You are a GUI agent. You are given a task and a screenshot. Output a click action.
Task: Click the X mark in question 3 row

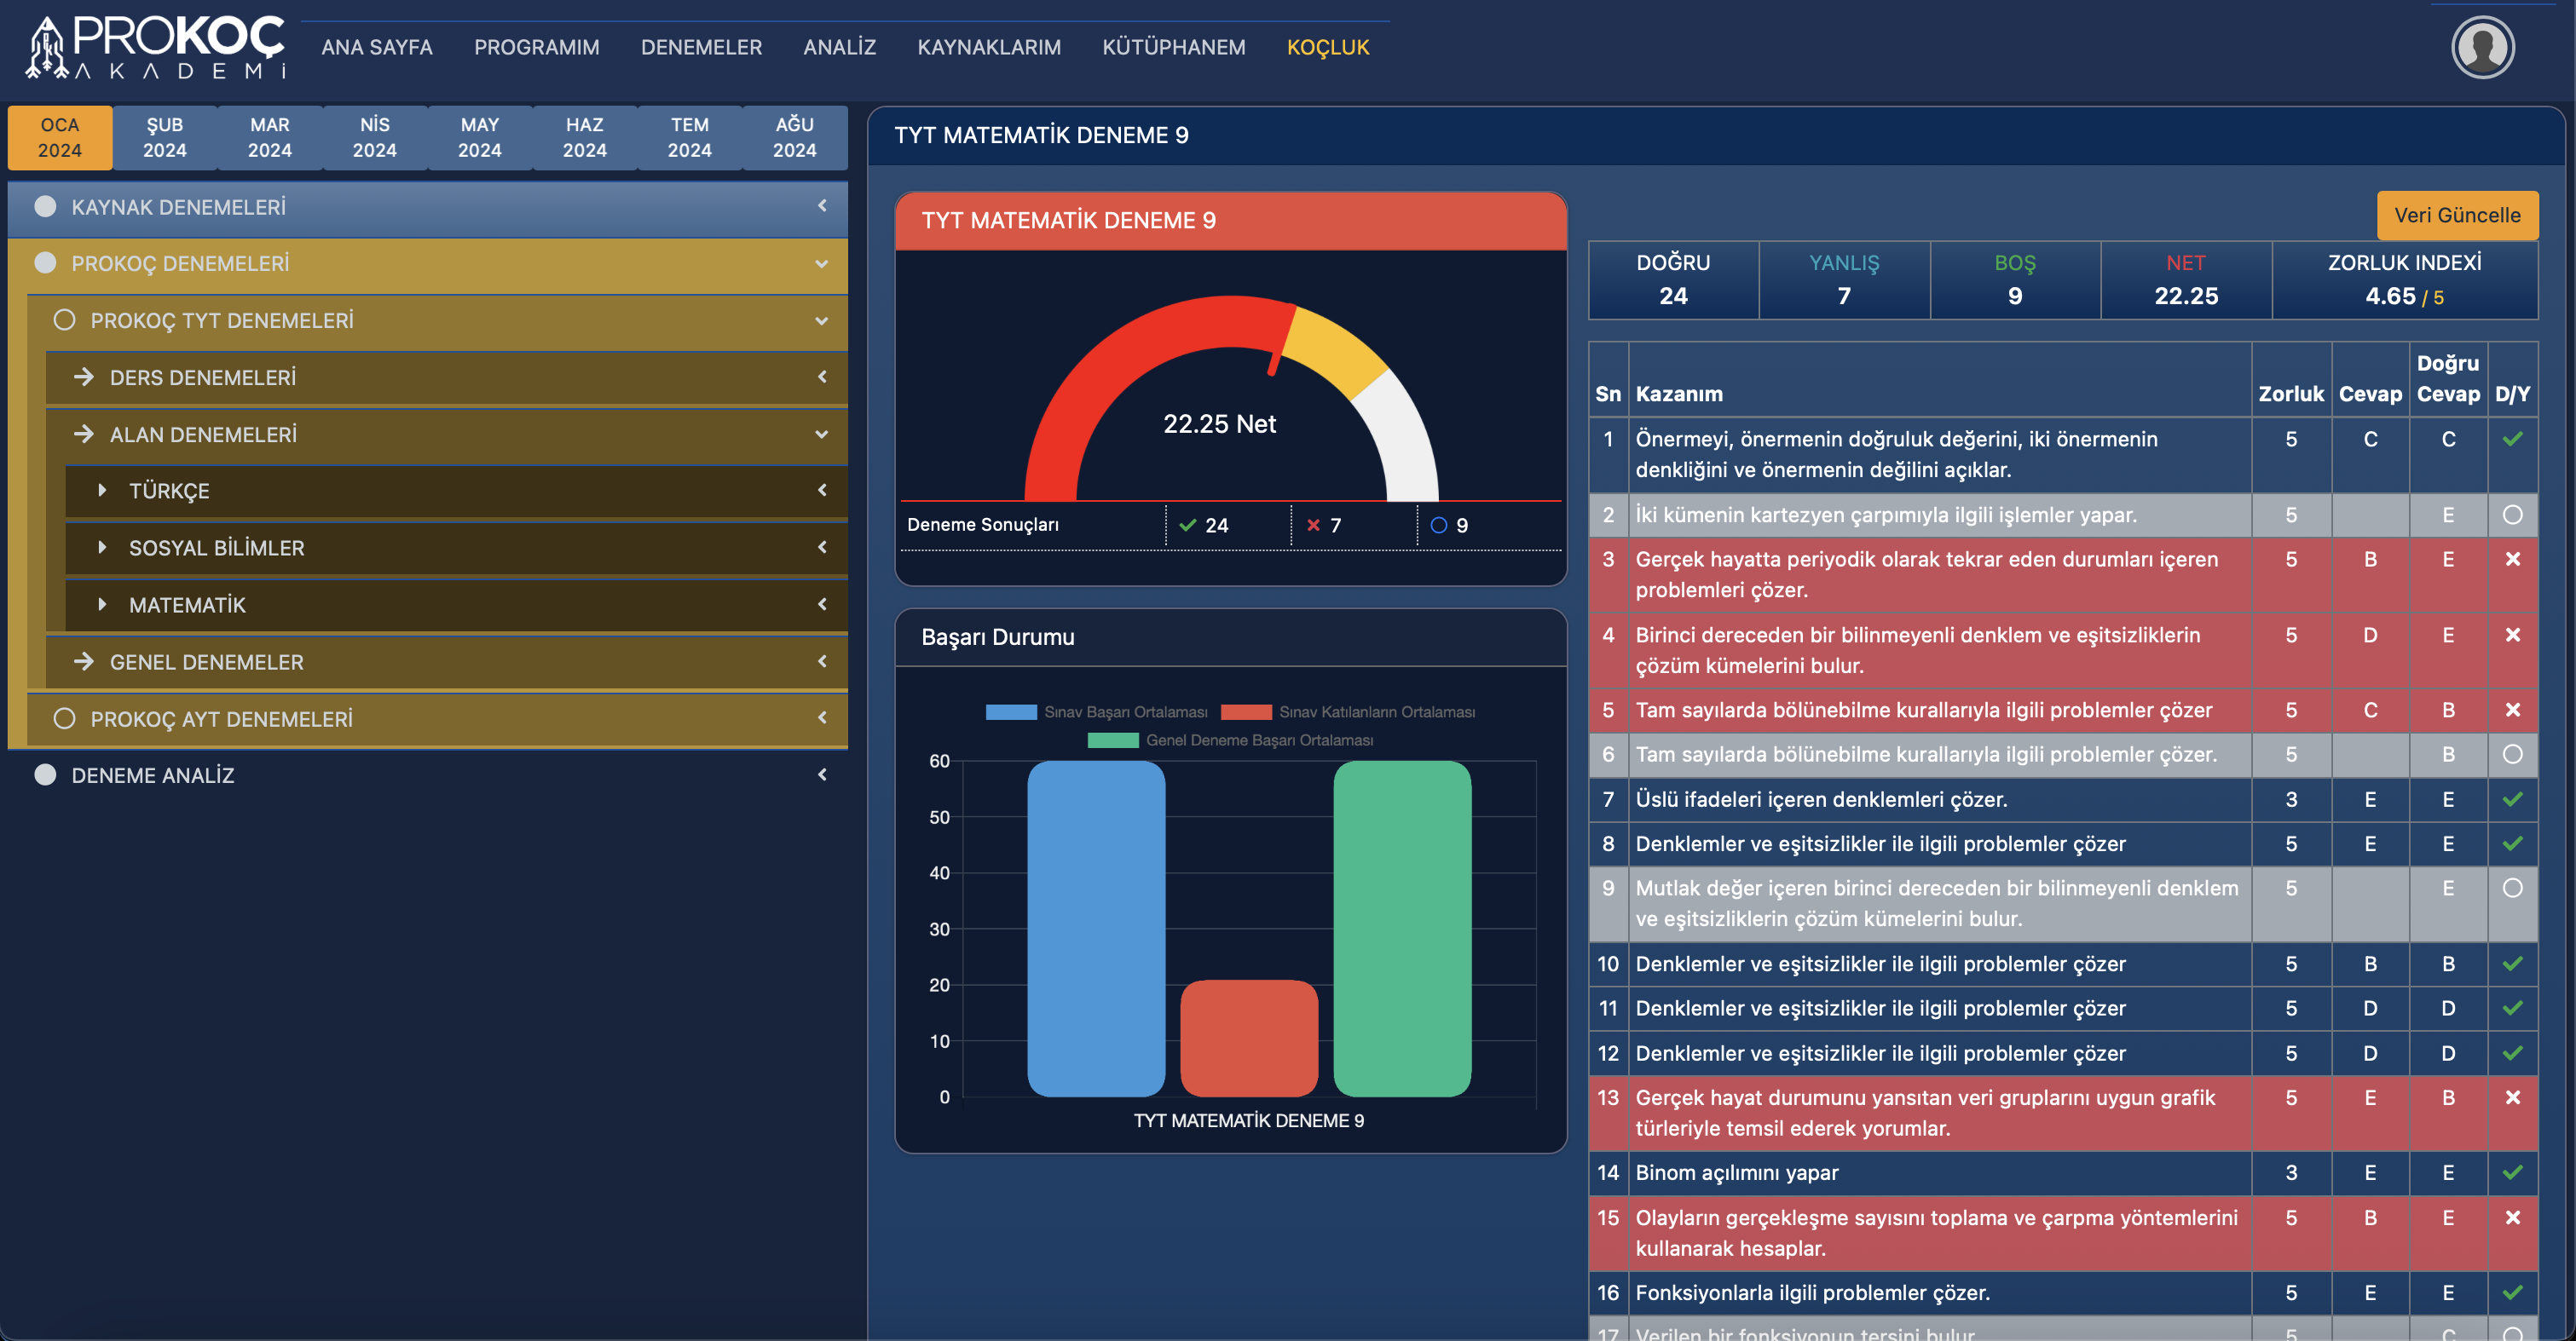coord(2511,559)
